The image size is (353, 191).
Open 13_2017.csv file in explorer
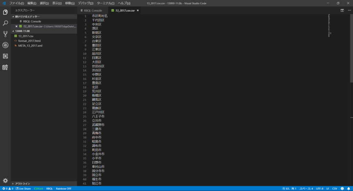pos(26,36)
